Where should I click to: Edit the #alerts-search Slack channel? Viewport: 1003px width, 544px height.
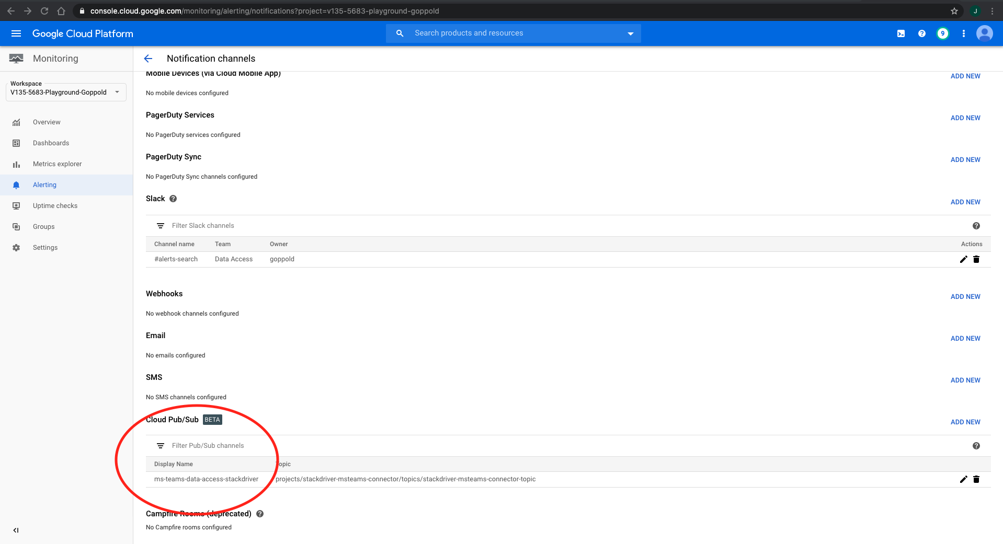(x=964, y=259)
